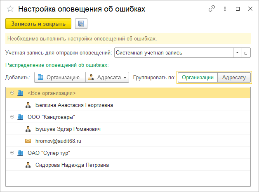Open the Адресата add dropdown

click(107, 77)
